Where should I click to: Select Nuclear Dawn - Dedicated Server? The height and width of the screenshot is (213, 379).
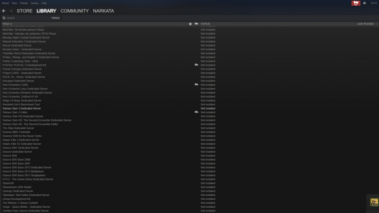pos(22,49)
